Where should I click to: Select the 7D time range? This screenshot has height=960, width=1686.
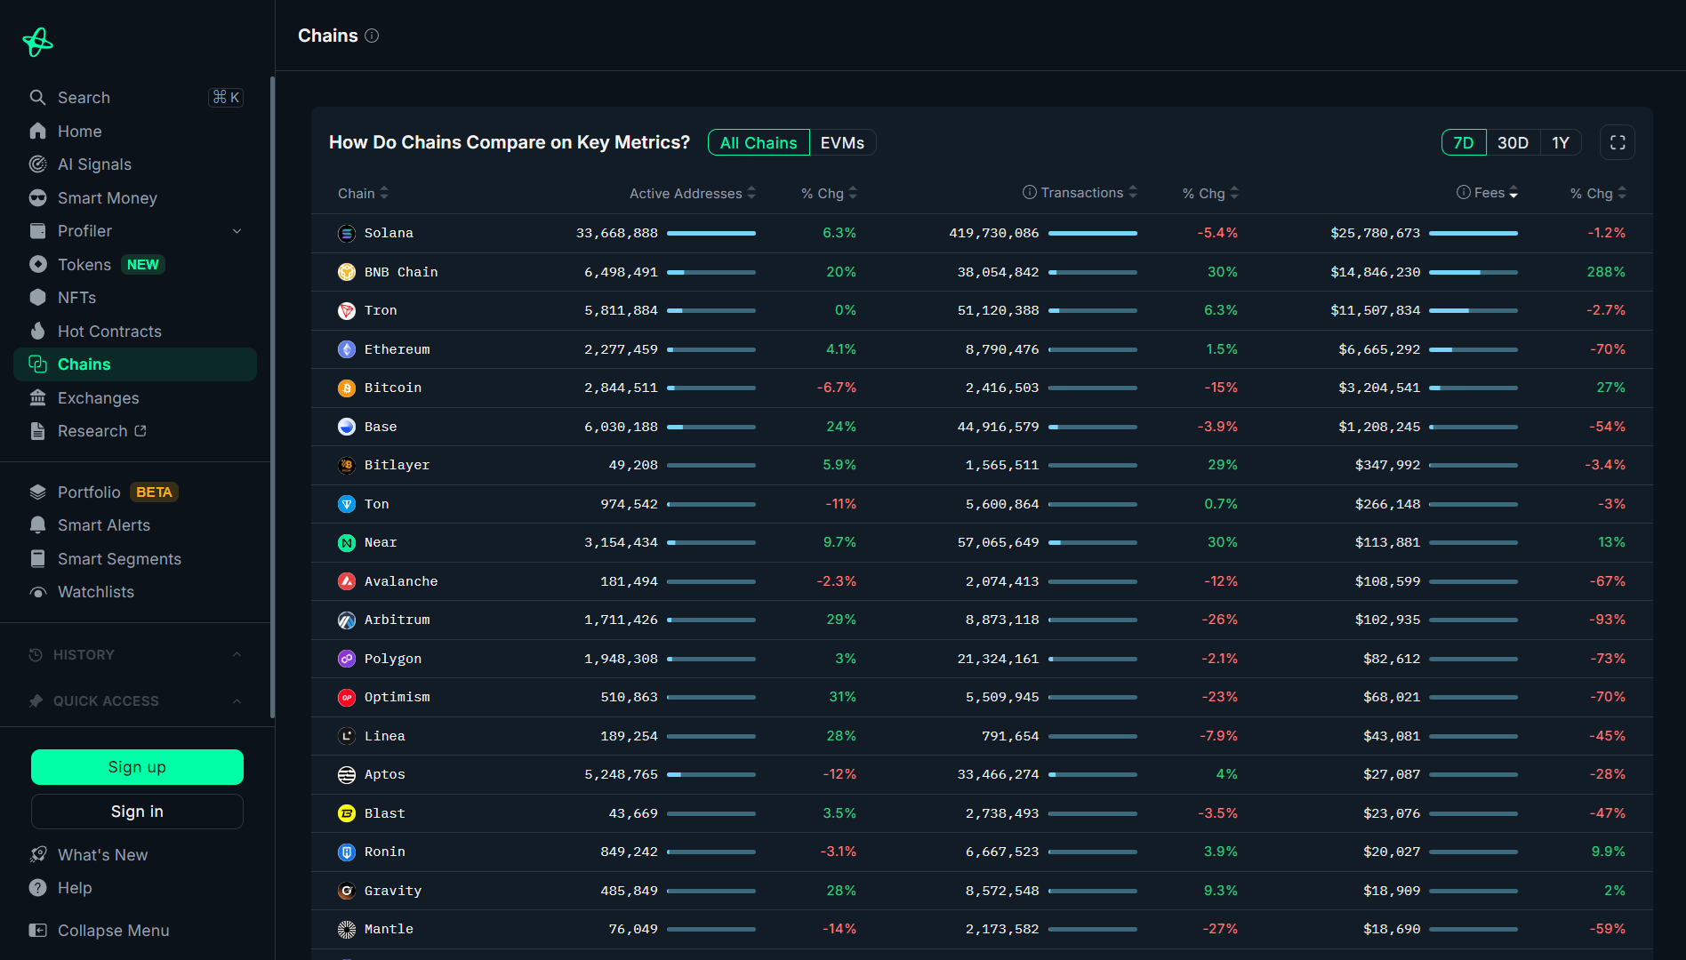click(1464, 142)
